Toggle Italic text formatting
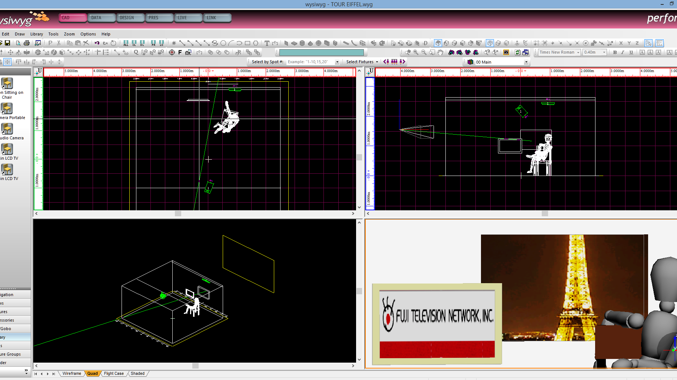 point(623,52)
